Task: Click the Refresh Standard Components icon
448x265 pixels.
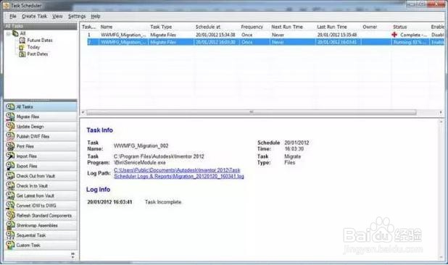Action: coord(10,215)
